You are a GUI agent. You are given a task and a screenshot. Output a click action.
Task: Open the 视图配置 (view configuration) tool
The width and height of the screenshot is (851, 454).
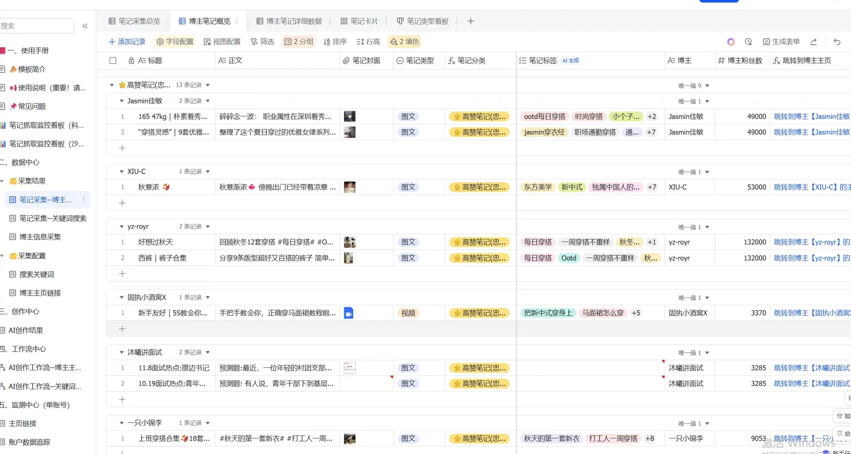(222, 42)
